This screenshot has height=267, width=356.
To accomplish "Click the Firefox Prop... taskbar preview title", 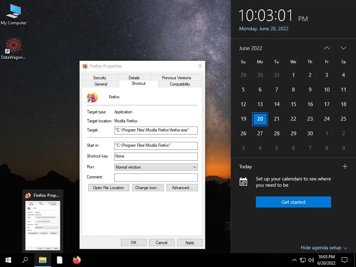I will tap(46, 195).
